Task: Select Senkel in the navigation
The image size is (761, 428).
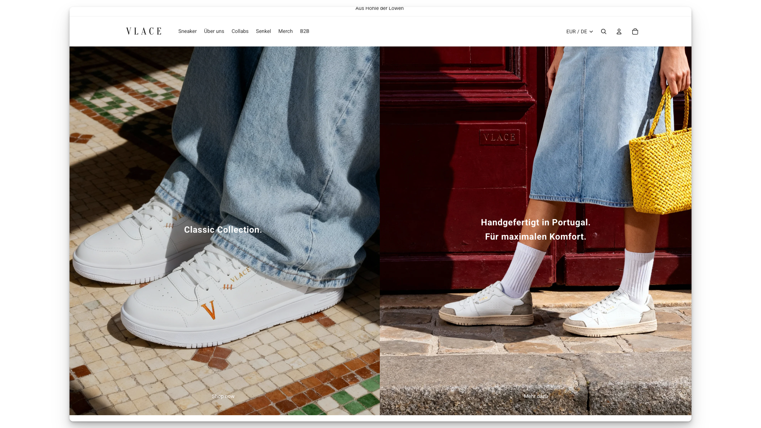Action: tap(263, 31)
